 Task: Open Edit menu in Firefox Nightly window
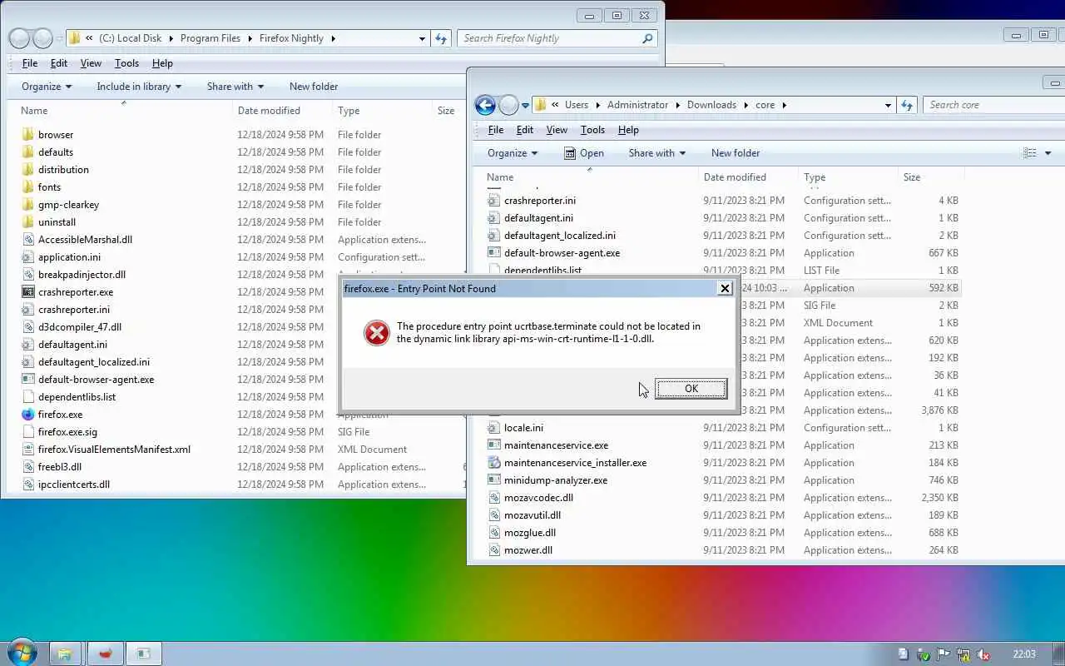59,63
